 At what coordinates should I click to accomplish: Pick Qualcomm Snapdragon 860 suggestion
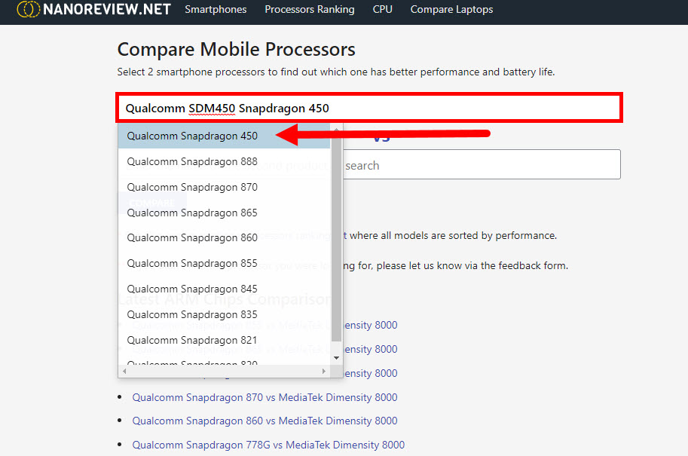224,238
